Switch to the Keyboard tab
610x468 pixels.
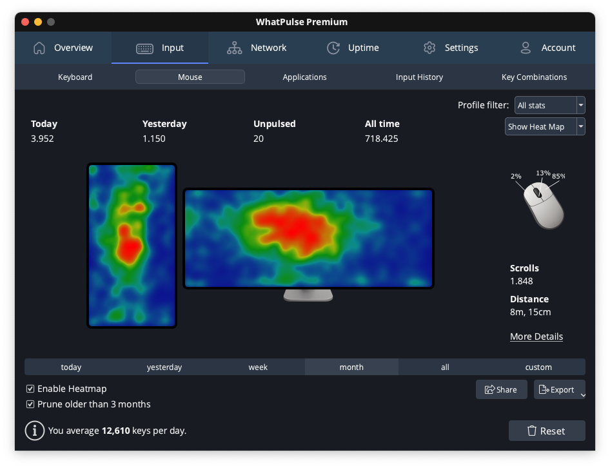click(x=75, y=77)
